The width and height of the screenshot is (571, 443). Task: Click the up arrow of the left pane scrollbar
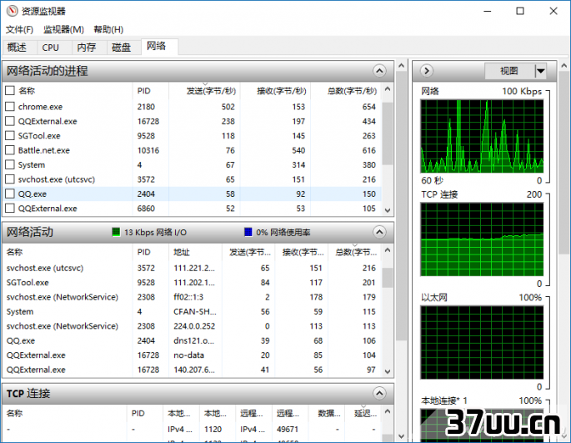pyautogui.click(x=401, y=66)
